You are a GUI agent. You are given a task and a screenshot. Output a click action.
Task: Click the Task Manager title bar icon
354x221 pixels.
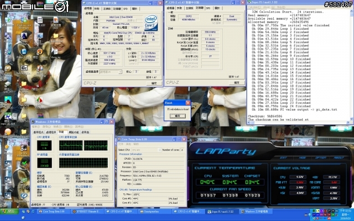click(x=33, y=122)
